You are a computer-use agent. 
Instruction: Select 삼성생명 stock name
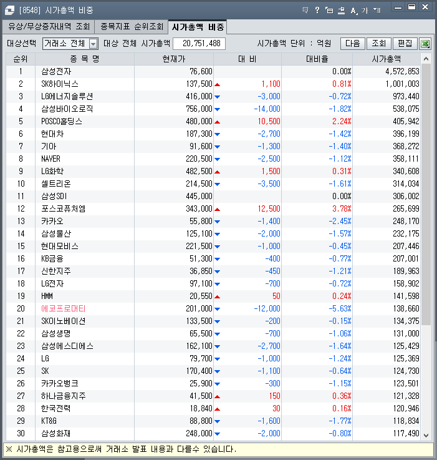pos(56,333)
